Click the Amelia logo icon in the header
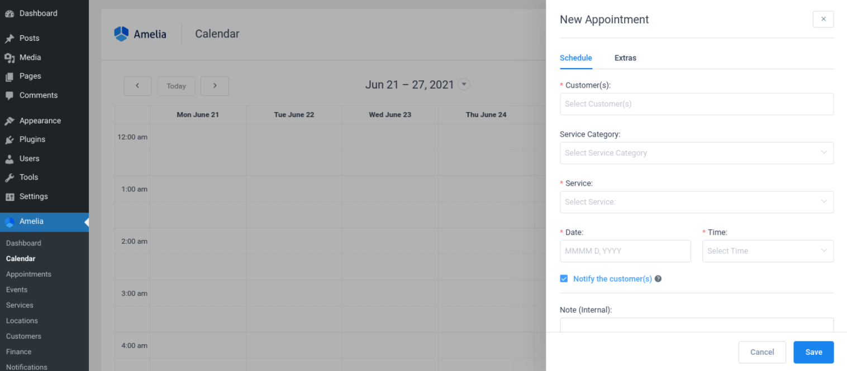 (121, 34)
